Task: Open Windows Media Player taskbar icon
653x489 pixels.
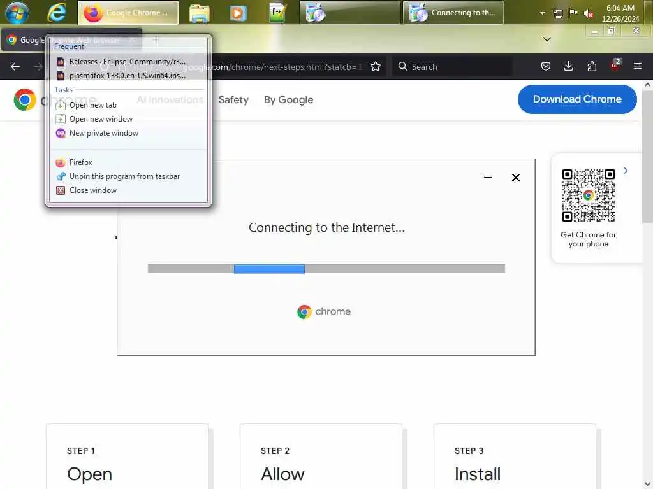Action: click(x=238, y=13)
